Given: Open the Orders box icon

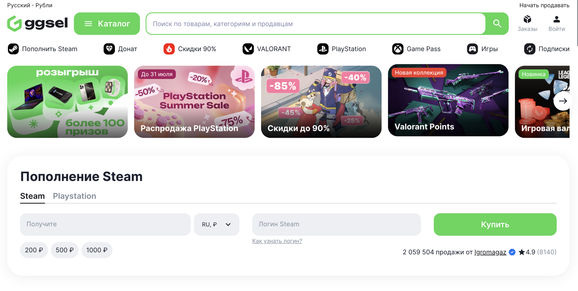Looking at the screenshot, I should (527, 19).
